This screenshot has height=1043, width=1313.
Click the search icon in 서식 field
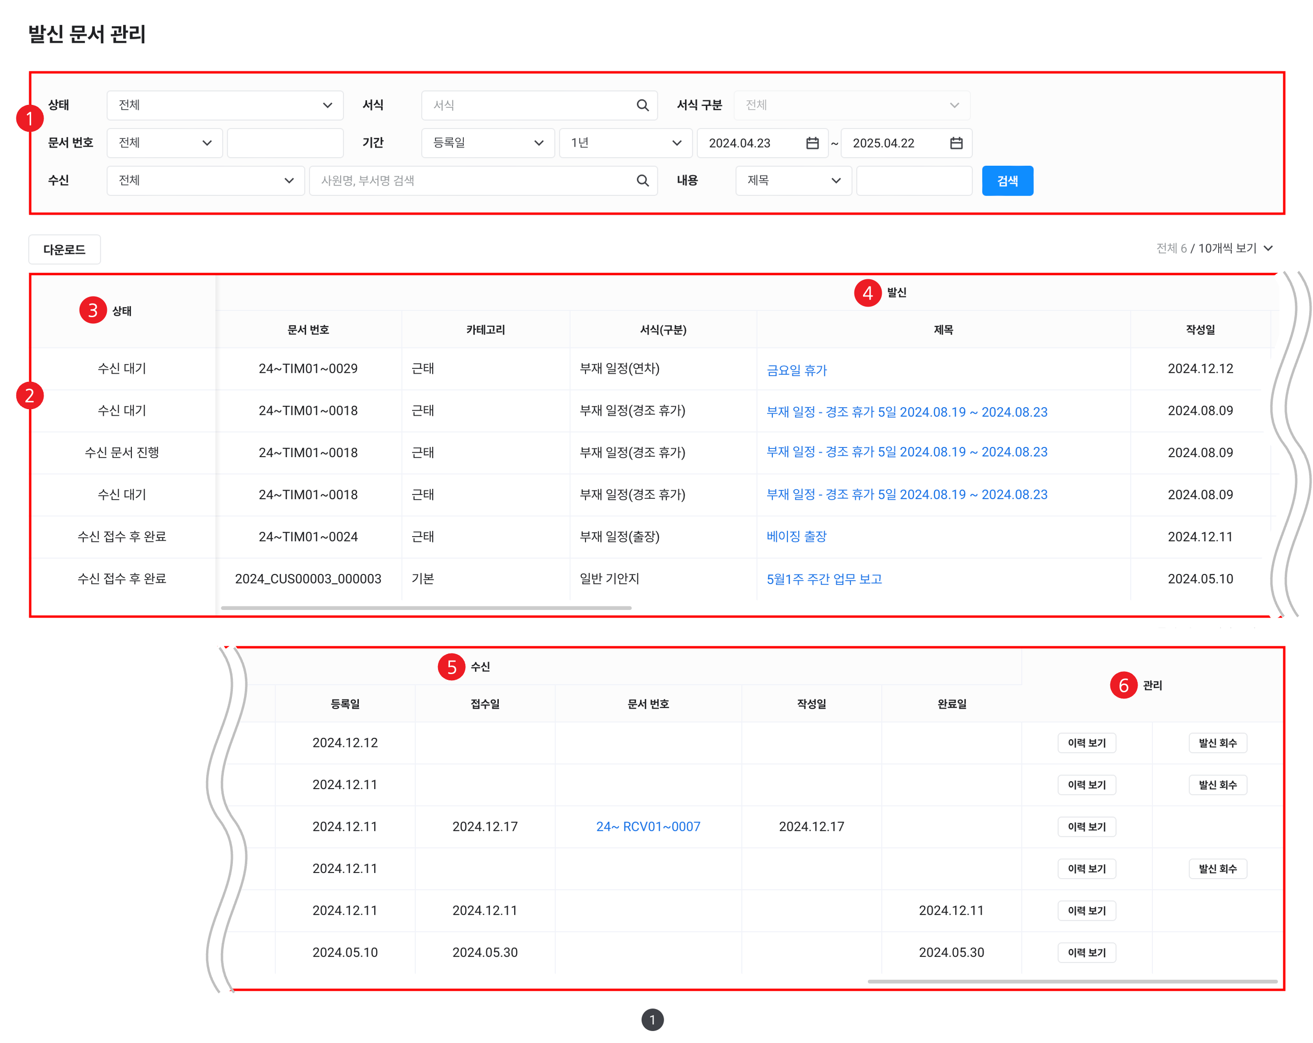click(x=642, y=105)
